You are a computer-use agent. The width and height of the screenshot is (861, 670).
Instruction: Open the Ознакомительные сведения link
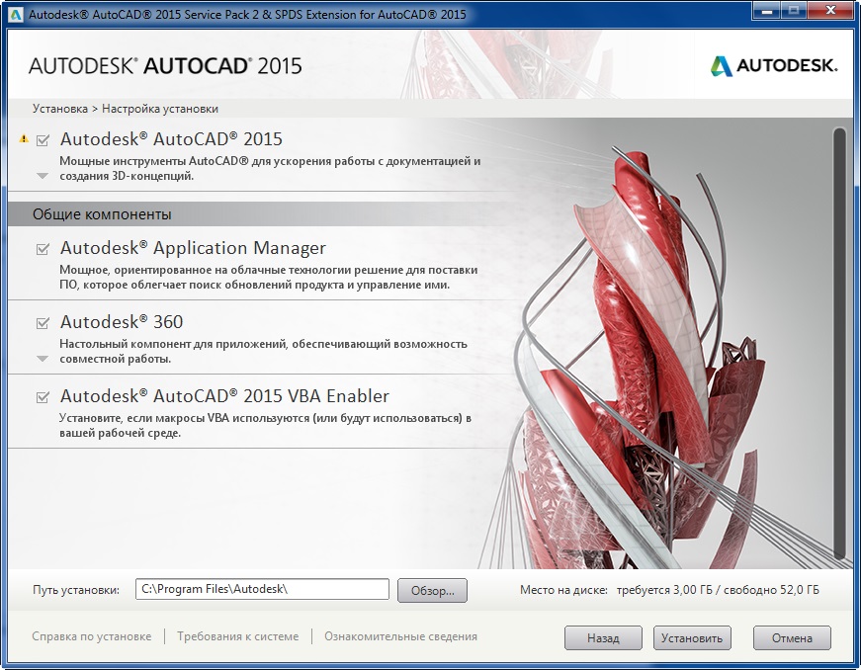click(400, 636)
